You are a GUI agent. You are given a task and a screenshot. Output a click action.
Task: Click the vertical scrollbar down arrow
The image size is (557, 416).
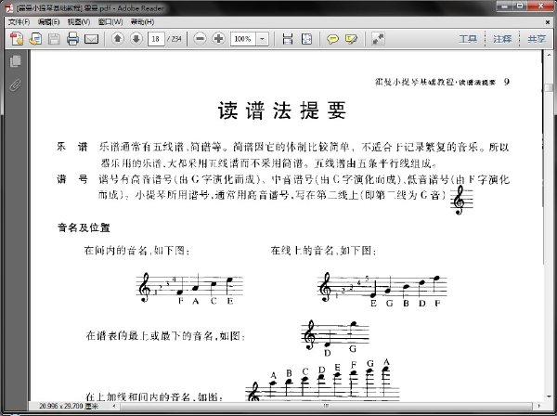coord(549,397)
